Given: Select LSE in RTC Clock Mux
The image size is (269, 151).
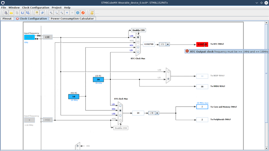Looking at the screenshot, I should click(138, 37).
